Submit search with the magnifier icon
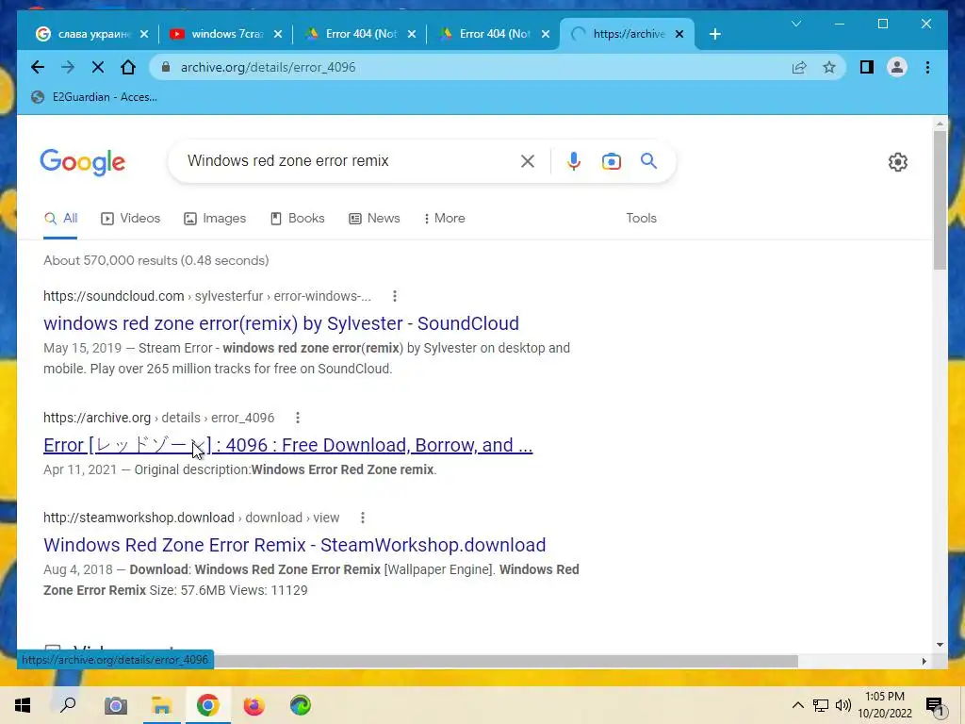965x724 pixels. (648, 161)
